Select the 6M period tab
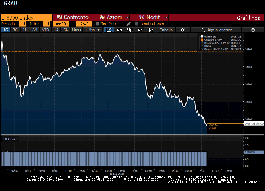This screenshot has width=265, height=191. pos(35,30)
